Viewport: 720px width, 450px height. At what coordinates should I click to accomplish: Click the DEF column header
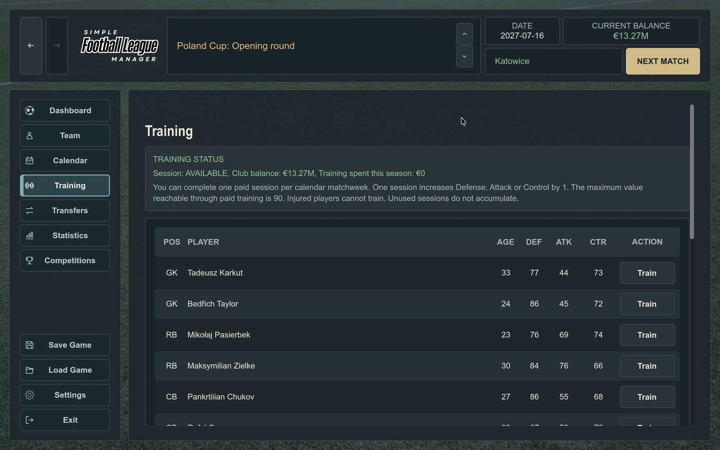534,242
